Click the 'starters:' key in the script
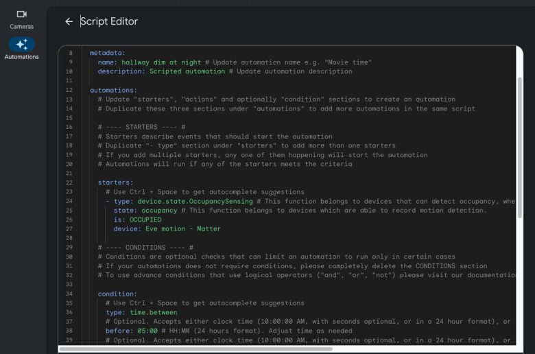Image resolution: width=535 pixels, height=354 pixels. [x=116, y=182]
